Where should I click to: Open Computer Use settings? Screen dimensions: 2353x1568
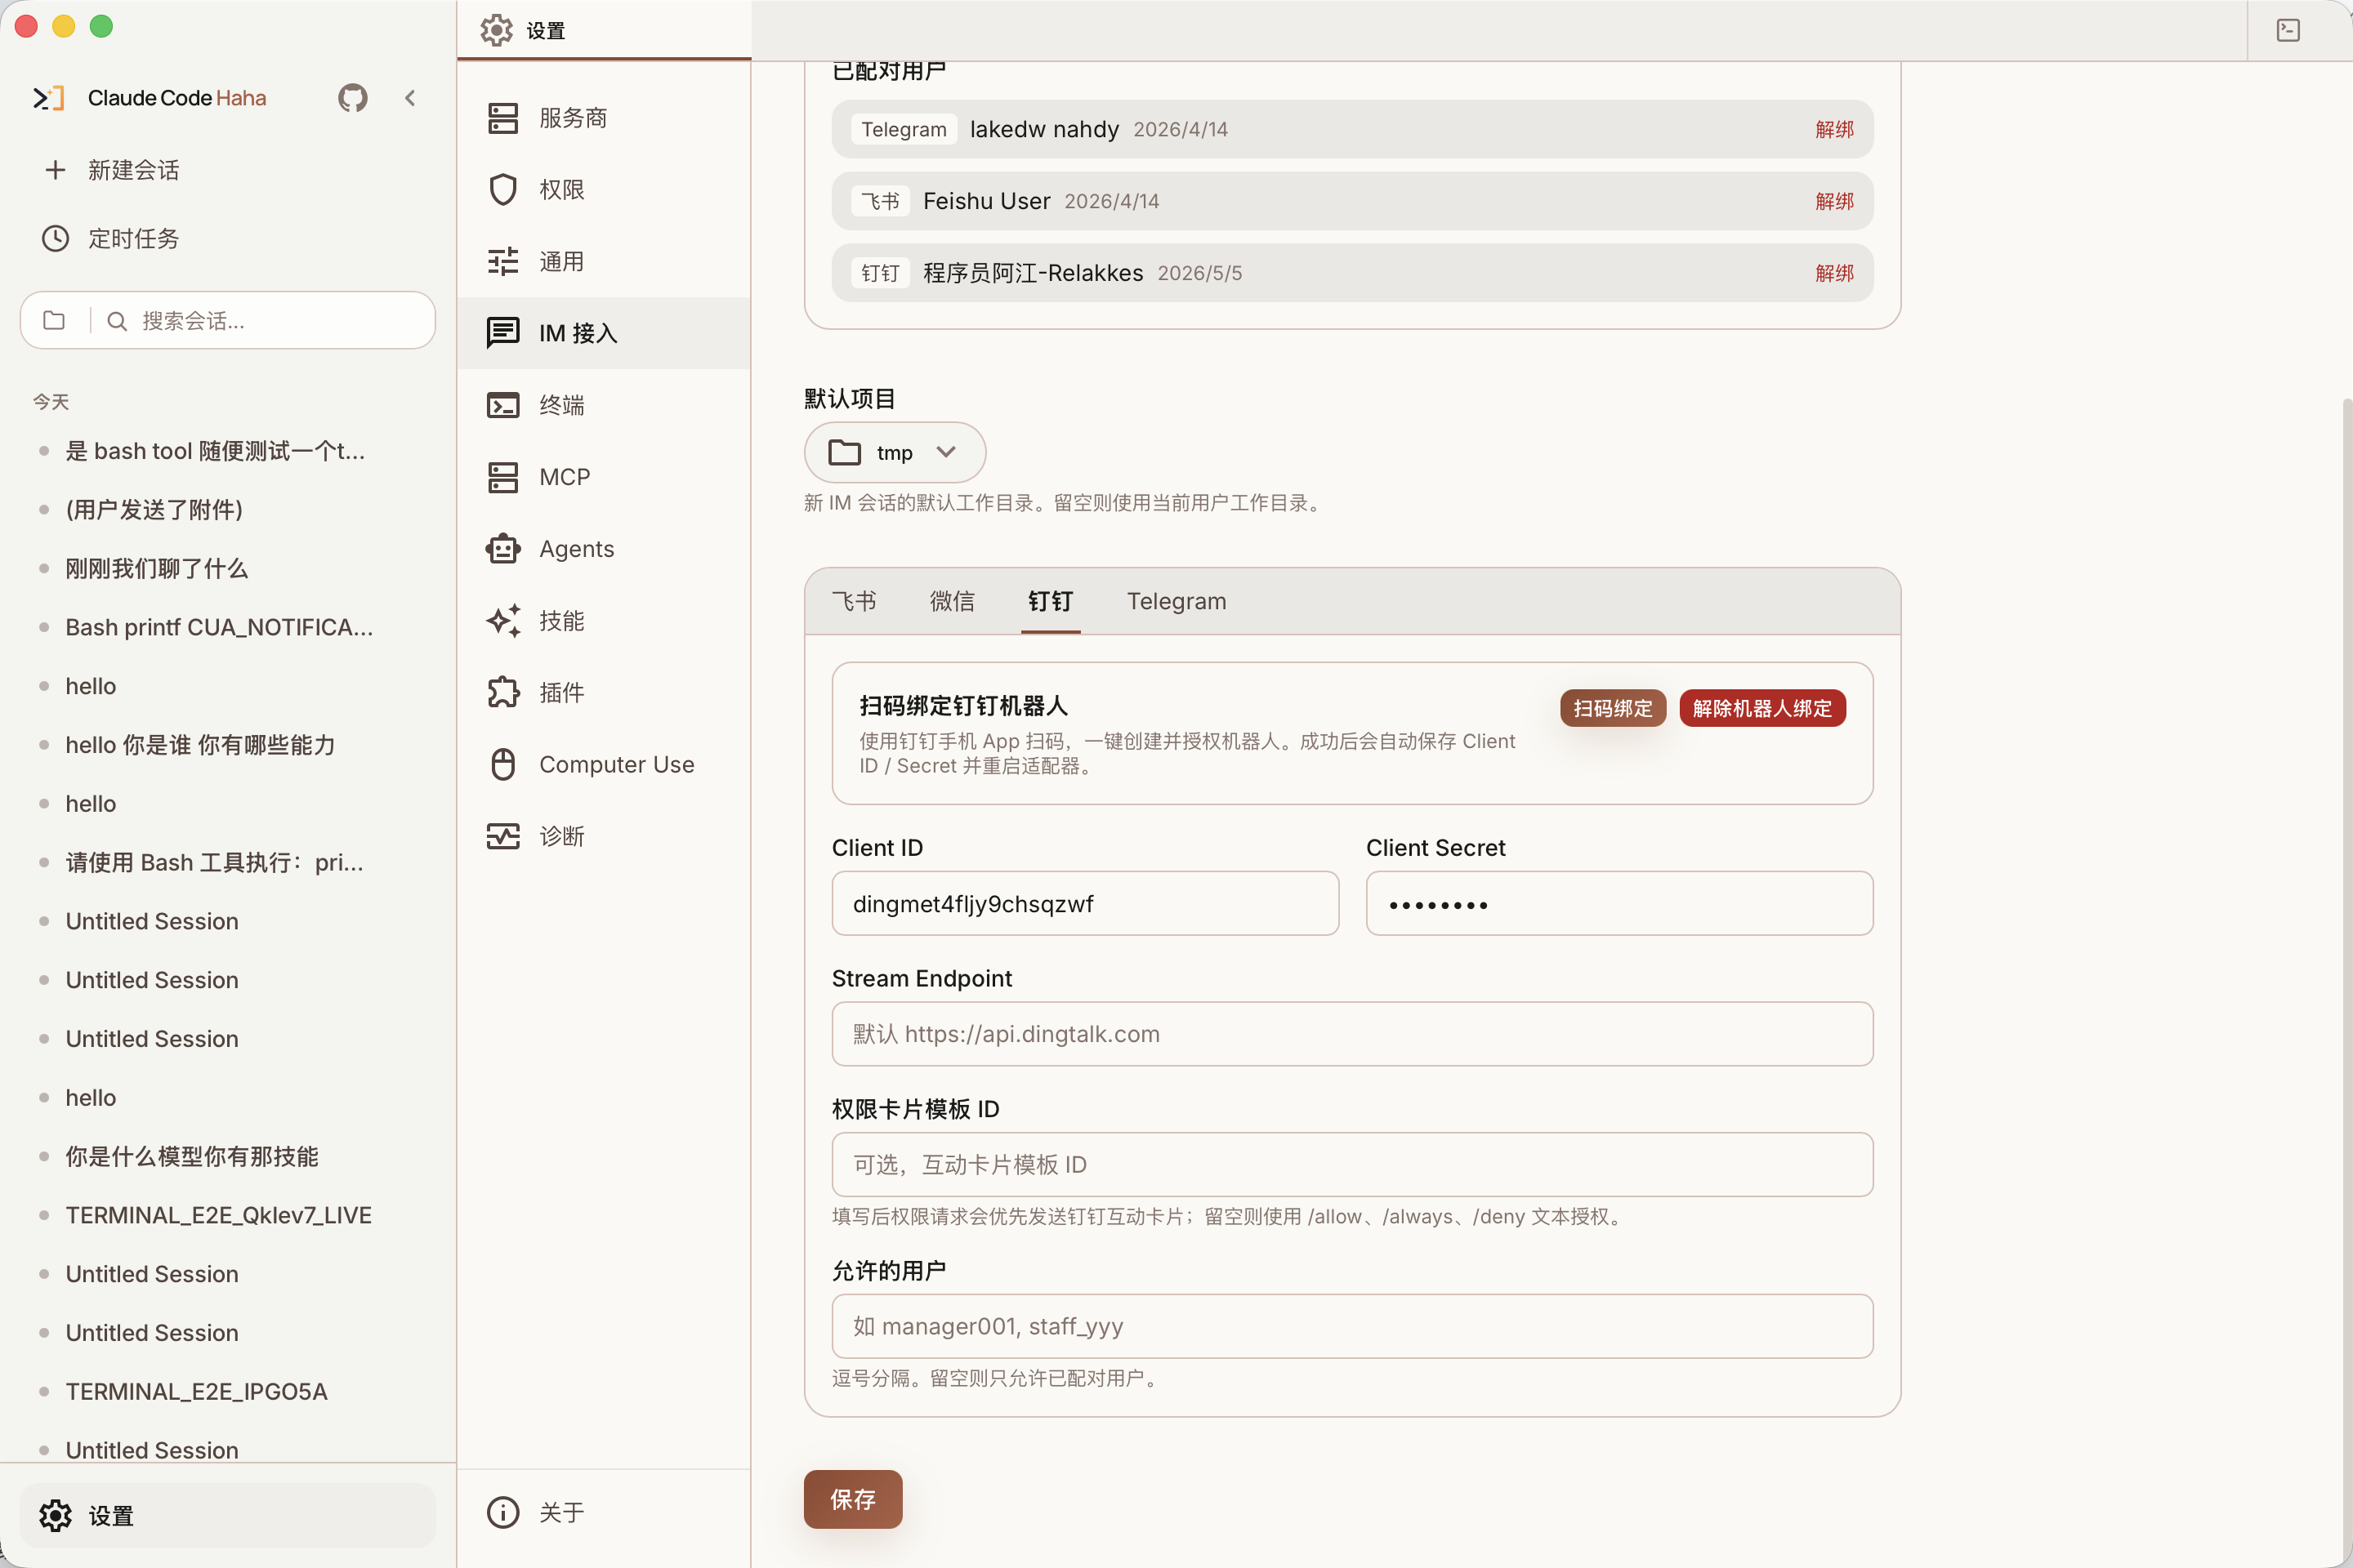tap(603, 764)
